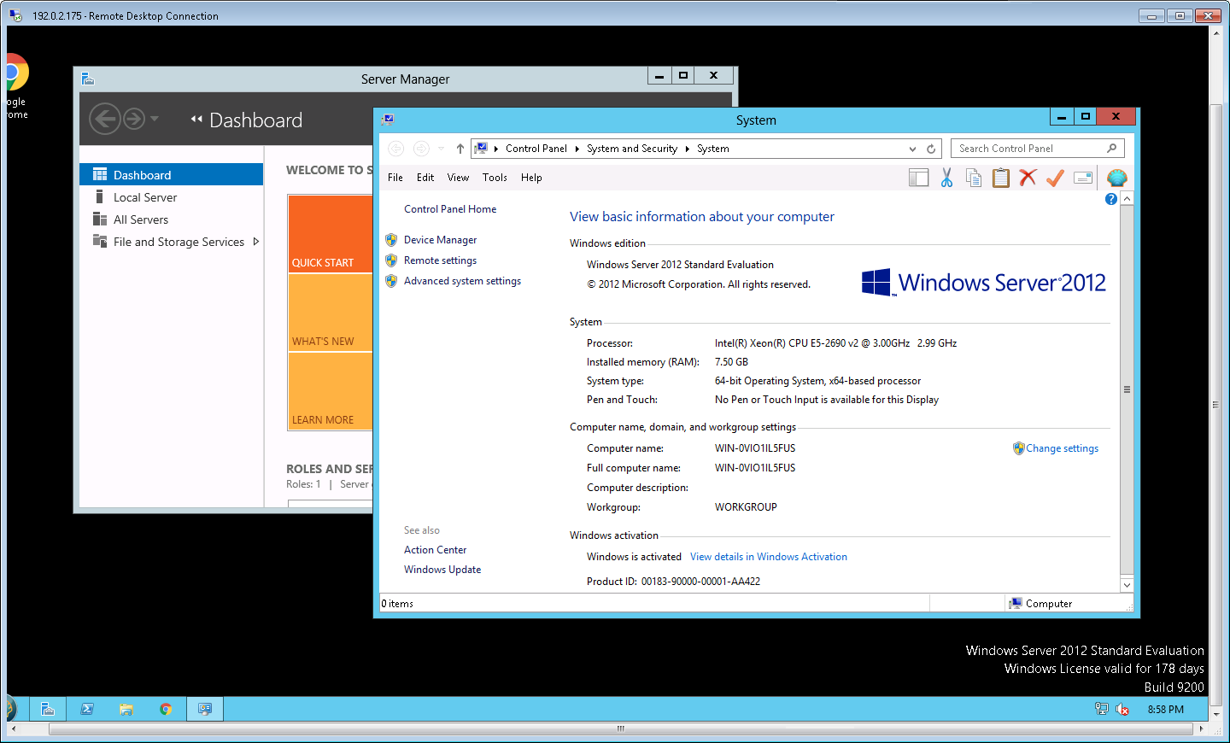Click the muted volume tray icon
This screenshot has width=1230, height=743.
(x=1122, y=710)
